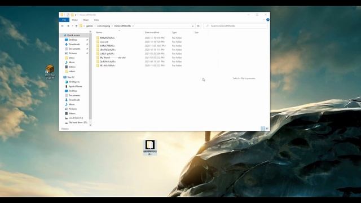Open Apple iPhone under This PC
Image resolution: width=361 pixels, height=203 pixels.
point(75,86)
